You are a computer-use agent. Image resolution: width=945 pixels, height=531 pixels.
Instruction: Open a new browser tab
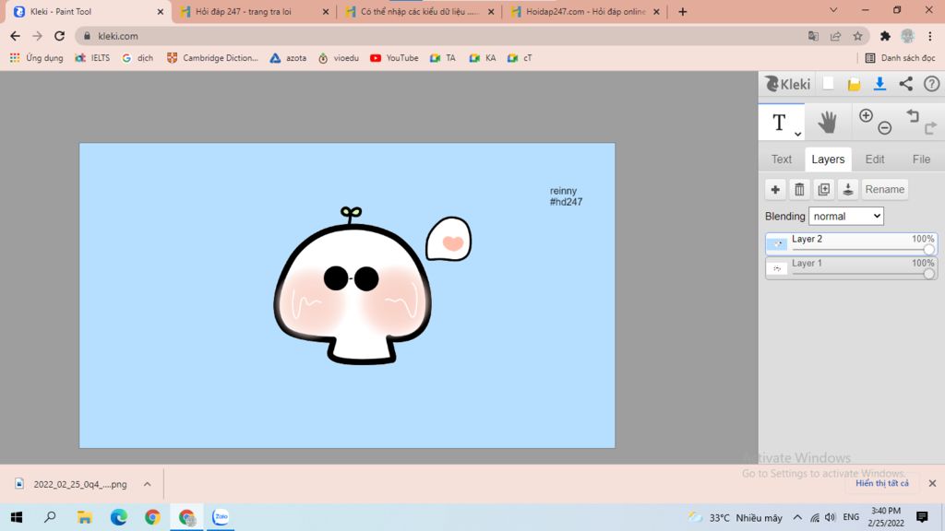click(682, 11)
